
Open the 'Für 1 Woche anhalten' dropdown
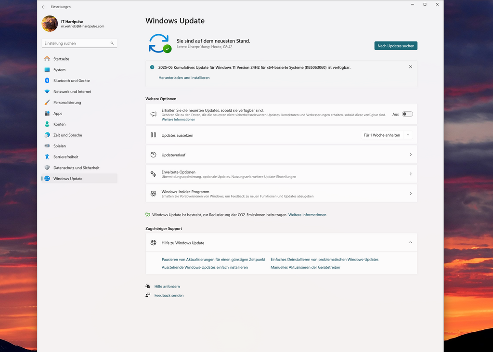coord(387,135)
